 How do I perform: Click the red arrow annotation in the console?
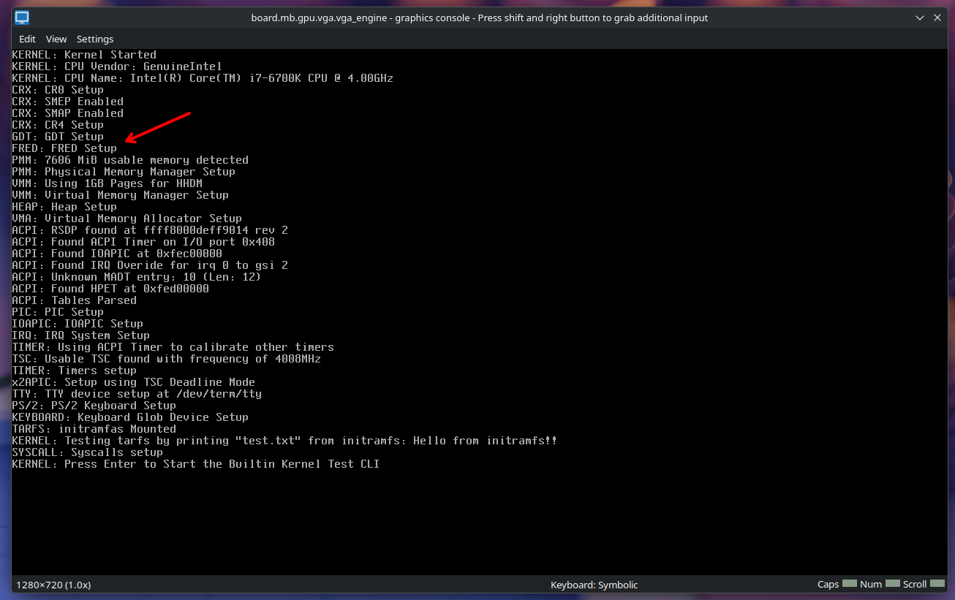pyautogui.click(x=158, y=126)
